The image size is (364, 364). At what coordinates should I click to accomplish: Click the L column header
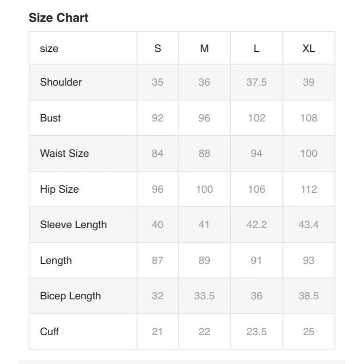(x=256, y=48)
